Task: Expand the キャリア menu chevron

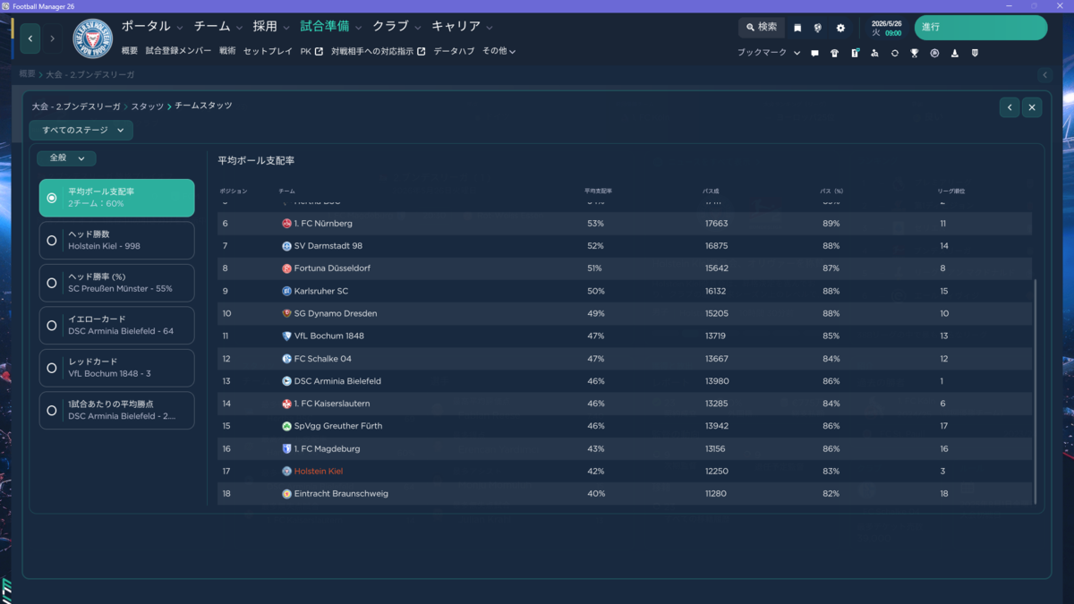Action: pos(489,28)
